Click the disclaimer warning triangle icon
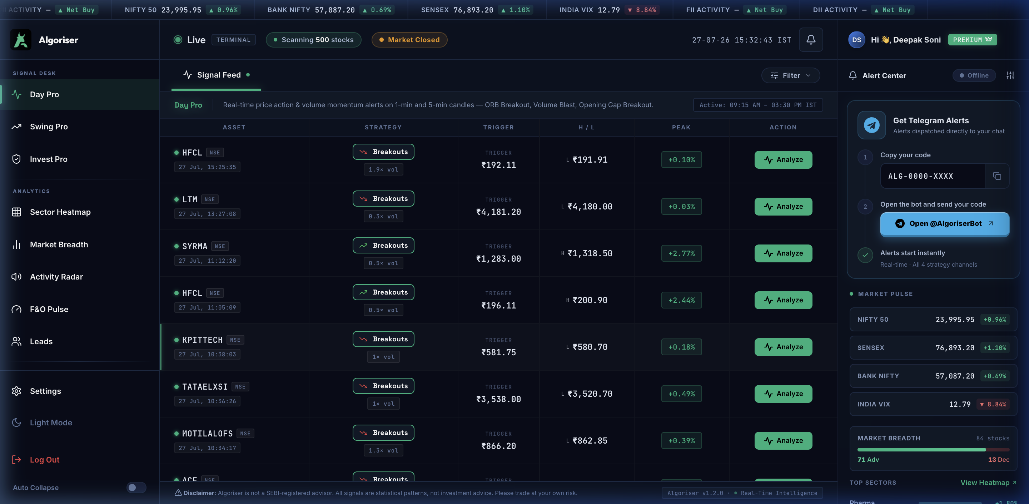 pos(178,493)
